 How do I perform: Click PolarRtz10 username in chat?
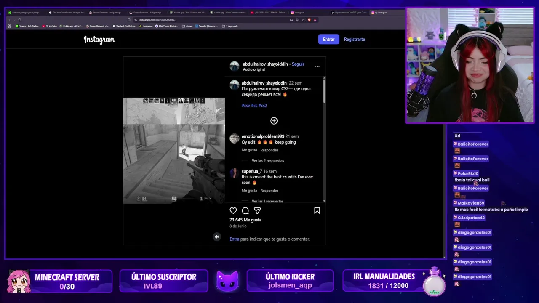(x=468, y=173)
